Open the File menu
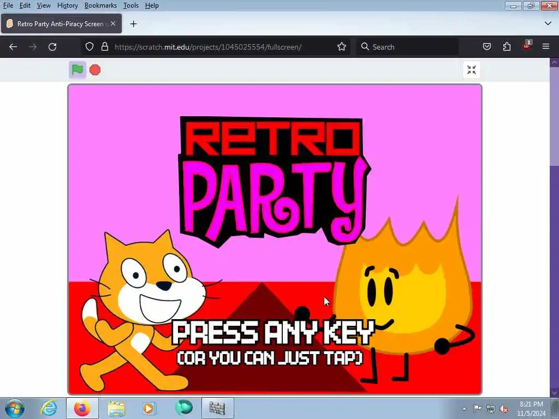The image size is (559, 419). 8,5
